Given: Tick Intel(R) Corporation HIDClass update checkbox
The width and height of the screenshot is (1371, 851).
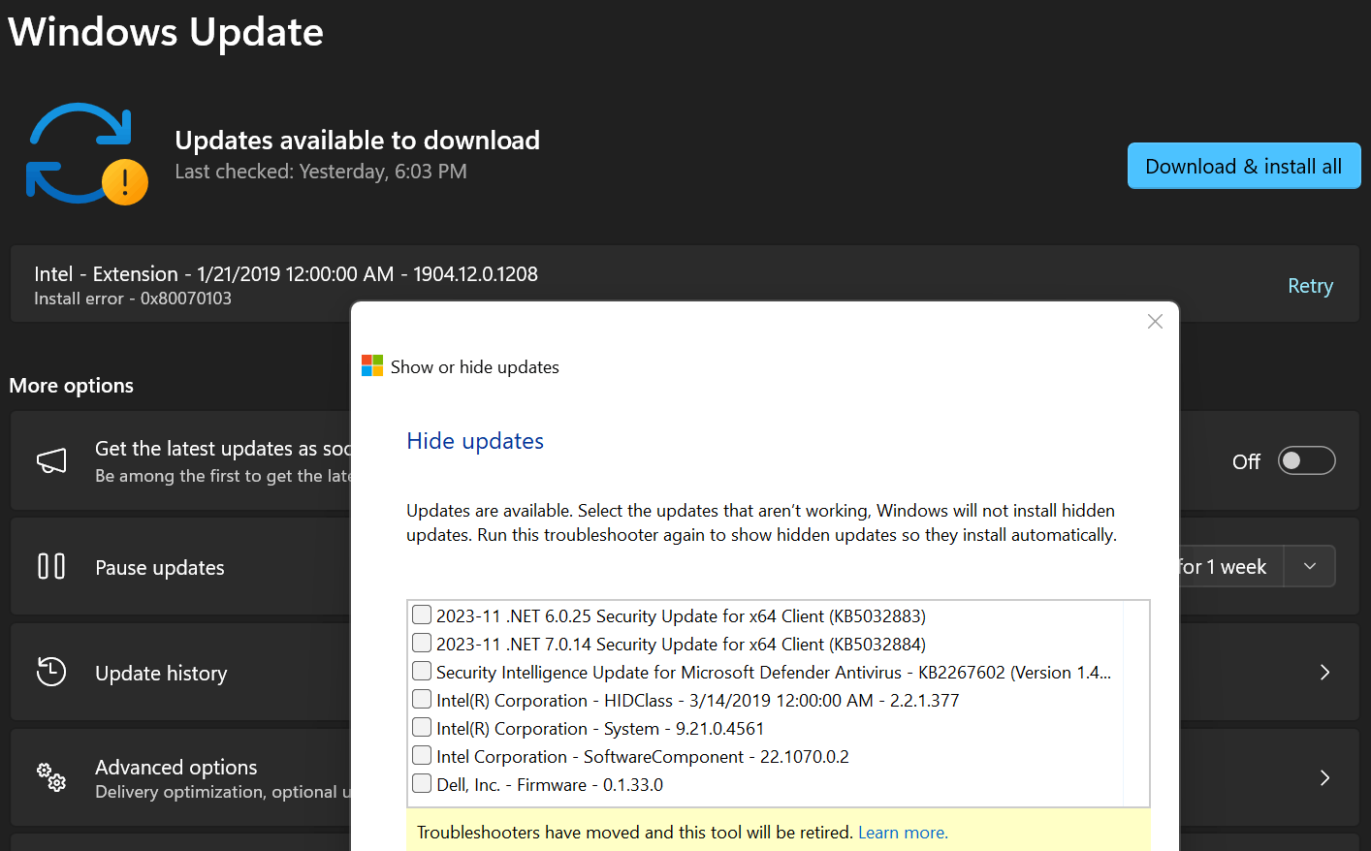Looking at the screenshot, I should (422, 699).
